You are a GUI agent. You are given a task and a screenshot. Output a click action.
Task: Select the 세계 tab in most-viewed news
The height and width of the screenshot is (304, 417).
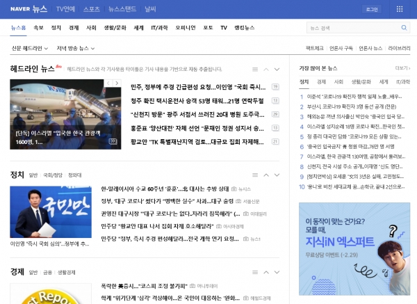tap(383, 81)
